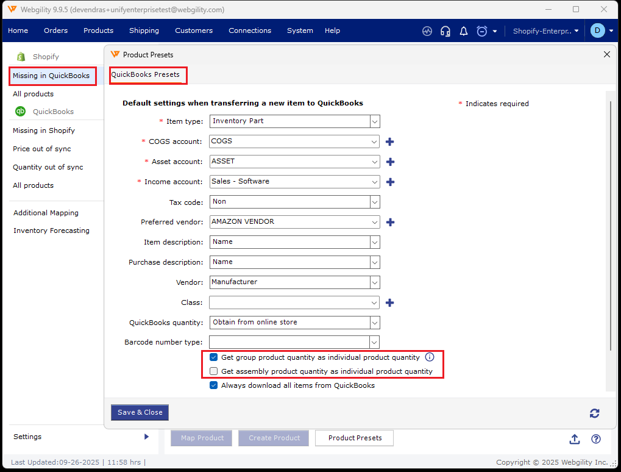Viewport: 621px width, 472px height.
Task: Uncheck Always download all items from QuickBooks
Action: click(x=213, y=385)
